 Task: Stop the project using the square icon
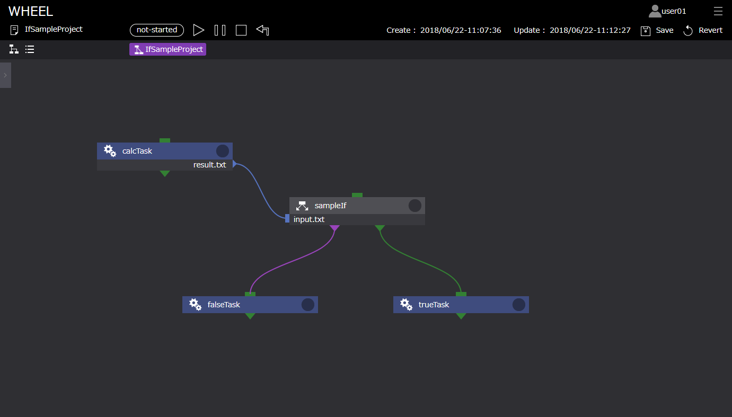pyautogui.click(x=241, y=30)
